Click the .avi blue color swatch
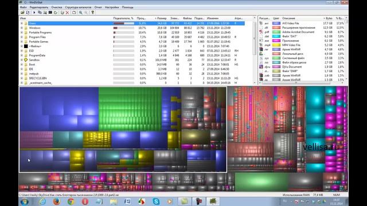This screenshot has width=367, height=206. [x=276, y=23]
